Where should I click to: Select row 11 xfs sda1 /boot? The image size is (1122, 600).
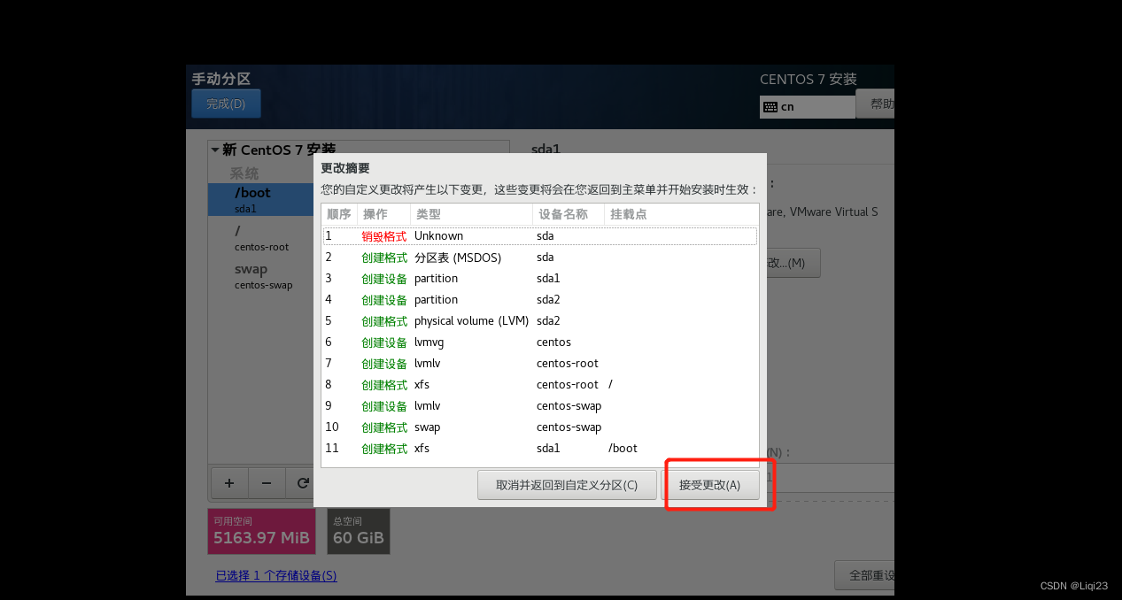pyautogui.click(x=540, y=449)
